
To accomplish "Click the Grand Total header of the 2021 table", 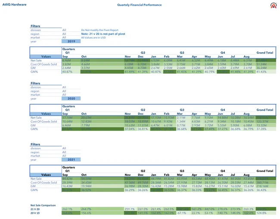I will click(265, 171).
